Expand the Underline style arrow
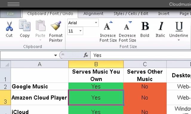Image resolution: width=191 pixels, height=114 pixels. 179,40
